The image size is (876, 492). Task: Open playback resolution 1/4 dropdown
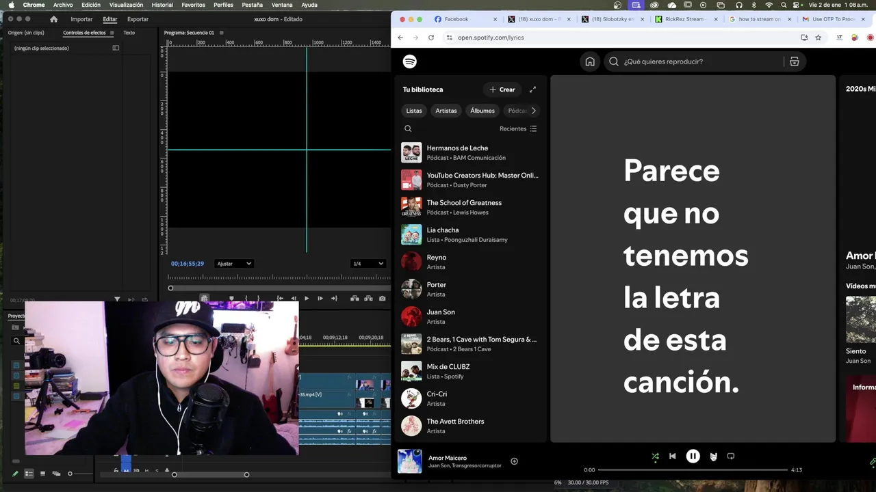pyautogui.click(x=368, y=264)
